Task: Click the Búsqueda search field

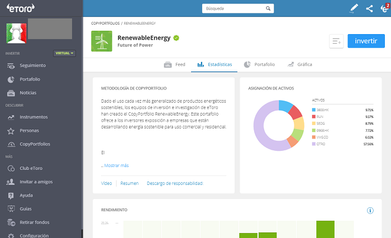Action: [x=238, y=8]
